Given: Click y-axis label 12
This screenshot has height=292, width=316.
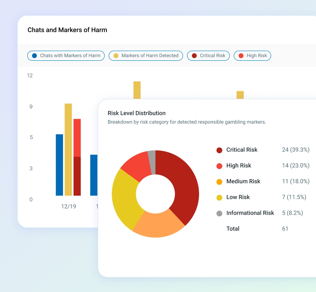Looking at the screenshot, I should (30, 76).
